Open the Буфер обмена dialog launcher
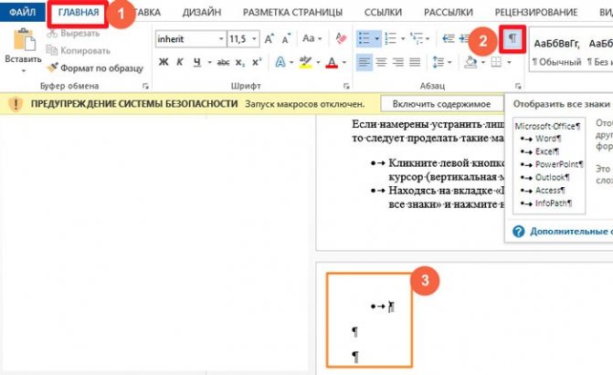 [x=145, y=86]
